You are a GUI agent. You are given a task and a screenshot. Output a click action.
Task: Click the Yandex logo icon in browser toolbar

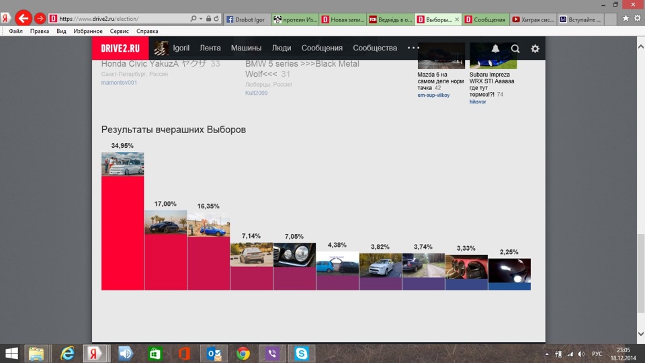(5, 18)
